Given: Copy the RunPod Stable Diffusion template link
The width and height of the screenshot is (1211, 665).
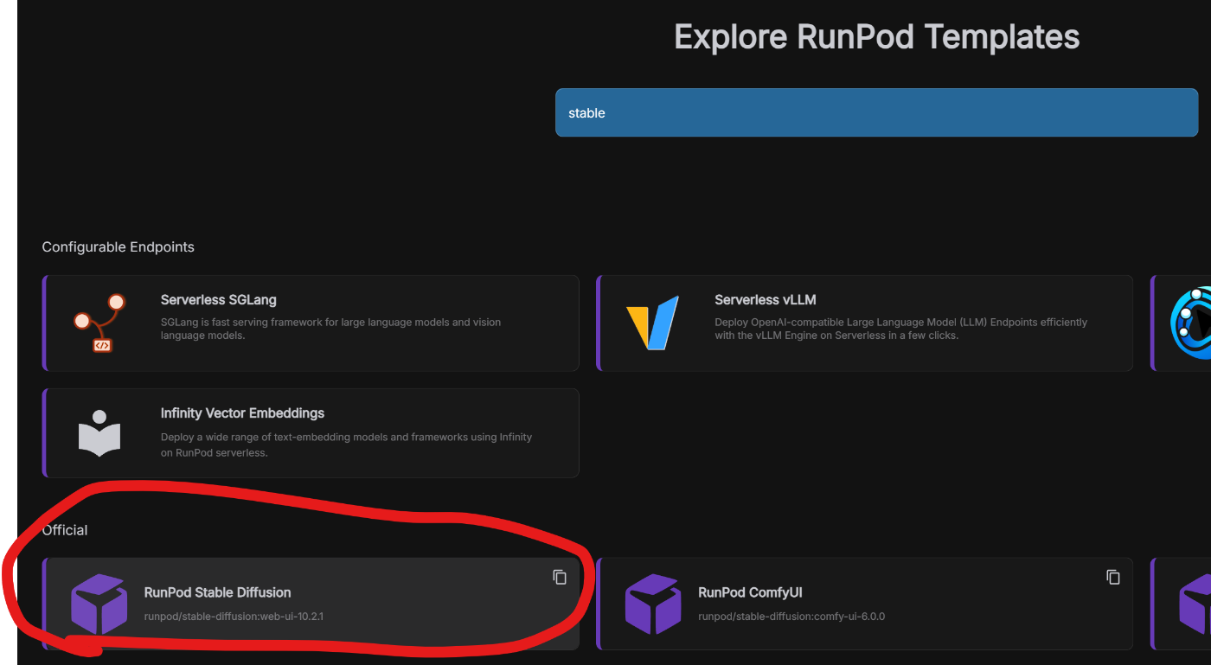Looking at the screenshot, I should click(x=560, y=577).
